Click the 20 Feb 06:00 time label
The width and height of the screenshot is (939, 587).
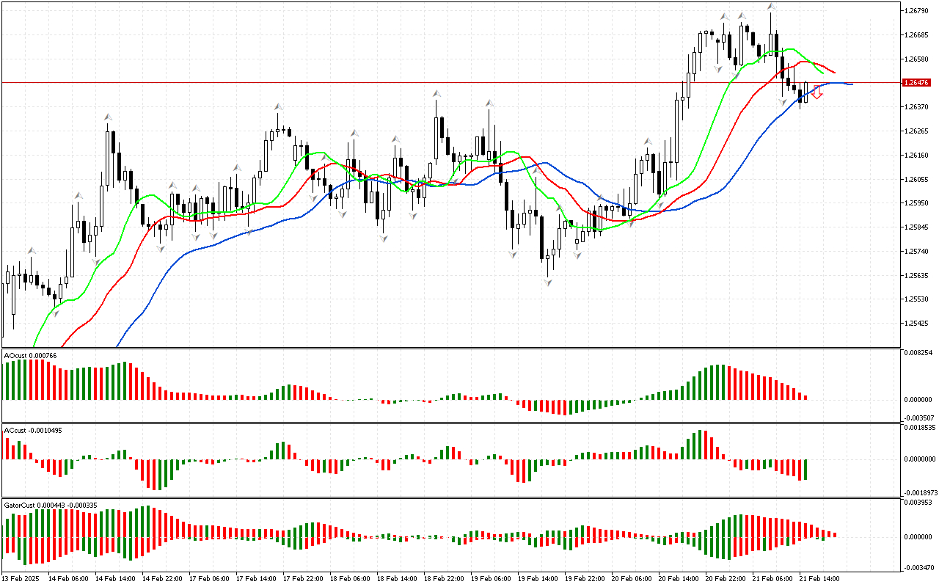click(632, 579)
